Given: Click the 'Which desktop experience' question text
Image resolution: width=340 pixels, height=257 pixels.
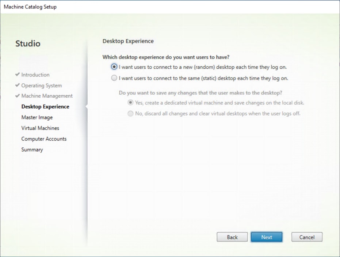Looking at the screenshot, I should (x=166, y=57).
